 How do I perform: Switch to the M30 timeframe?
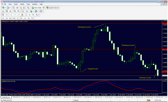point(14,18)
